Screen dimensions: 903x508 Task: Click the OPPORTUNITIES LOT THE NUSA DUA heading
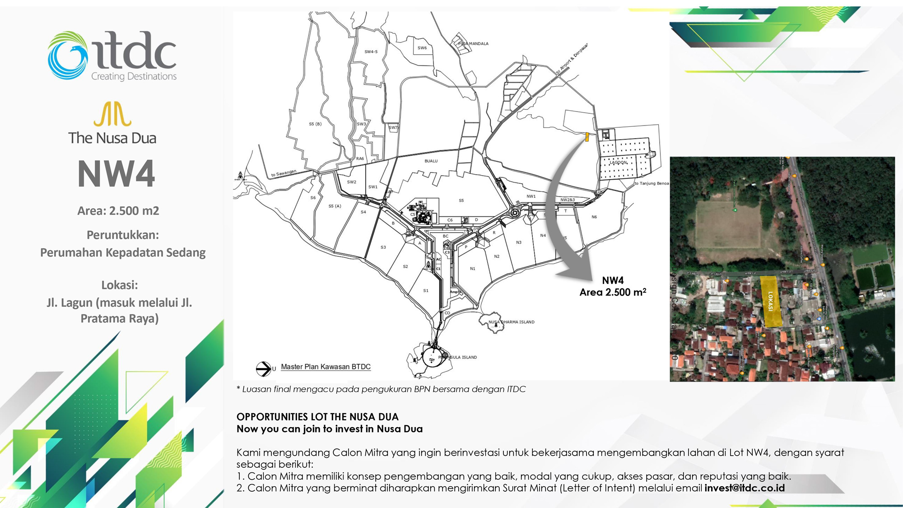pyautogui.click(x=317, y=417)
